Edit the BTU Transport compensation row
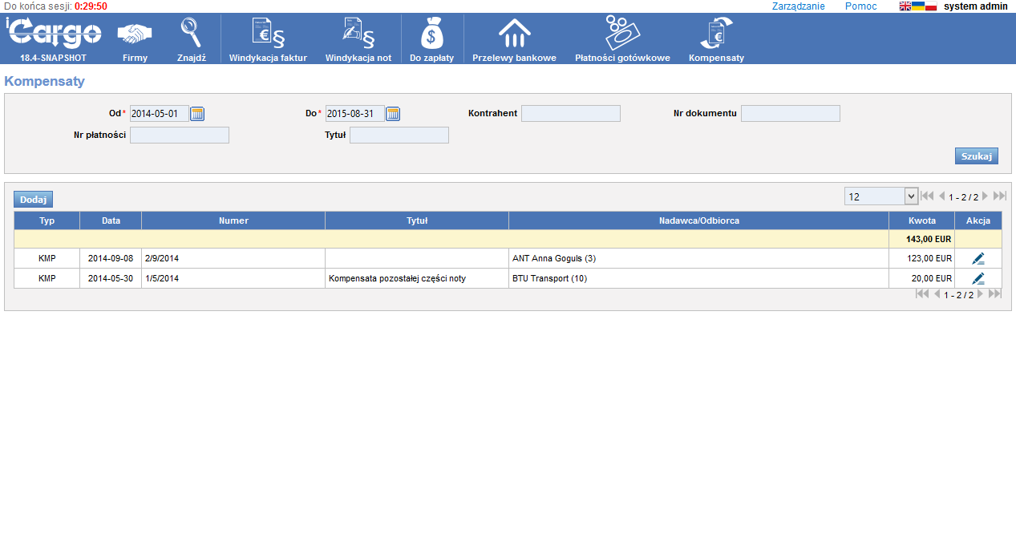1016x546 pixels. click(978, 278)
